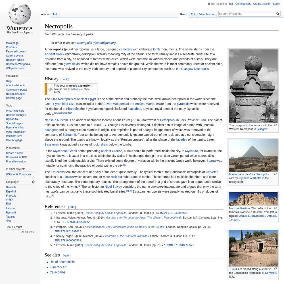Open the Nigel Spivey link
The height and width of the screenshot is (284, 284).
pyautogui.click(x=113, y=187)
